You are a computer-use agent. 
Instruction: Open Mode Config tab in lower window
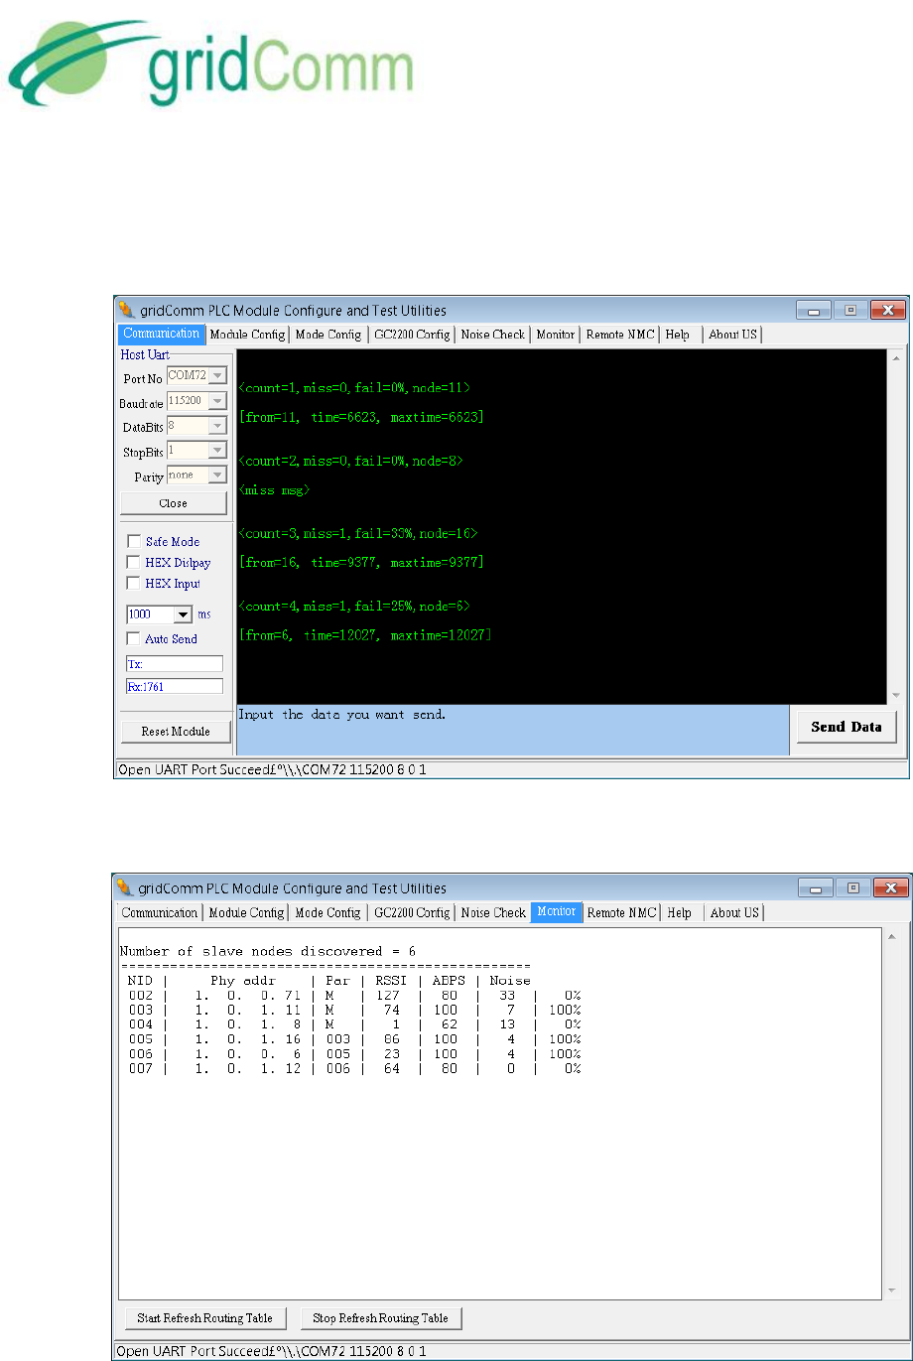tap(328, 912)
